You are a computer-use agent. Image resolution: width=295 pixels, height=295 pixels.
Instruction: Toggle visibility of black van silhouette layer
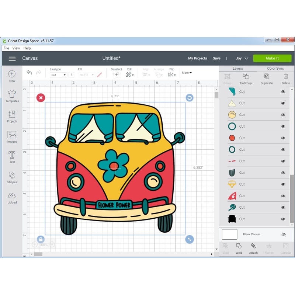point(283,219)
